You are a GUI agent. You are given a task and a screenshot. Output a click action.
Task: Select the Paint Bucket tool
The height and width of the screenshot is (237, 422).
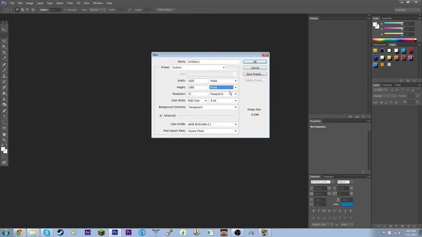pyautogui.click(x=4, y=93)
